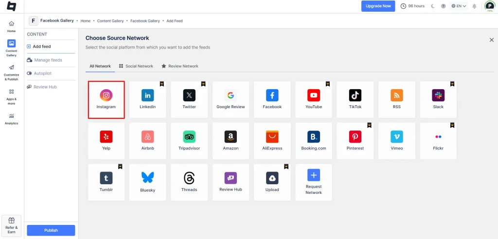This screenshot has width=498, height=239.
Task: Open Manage feeds in sidebar
Action: coord(48,60)
